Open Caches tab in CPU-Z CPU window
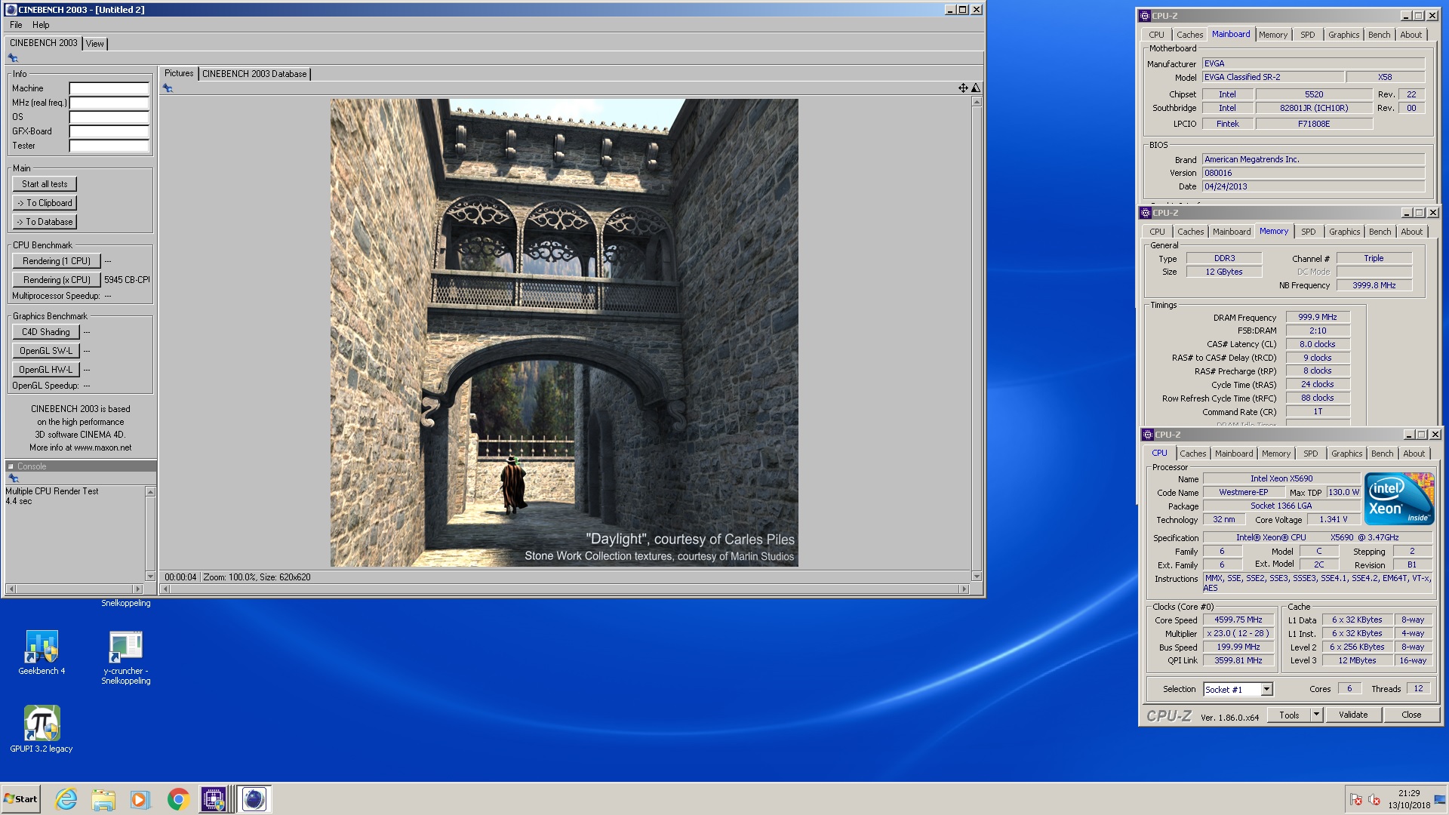Screen dimensions: 1449x815 1193,454
